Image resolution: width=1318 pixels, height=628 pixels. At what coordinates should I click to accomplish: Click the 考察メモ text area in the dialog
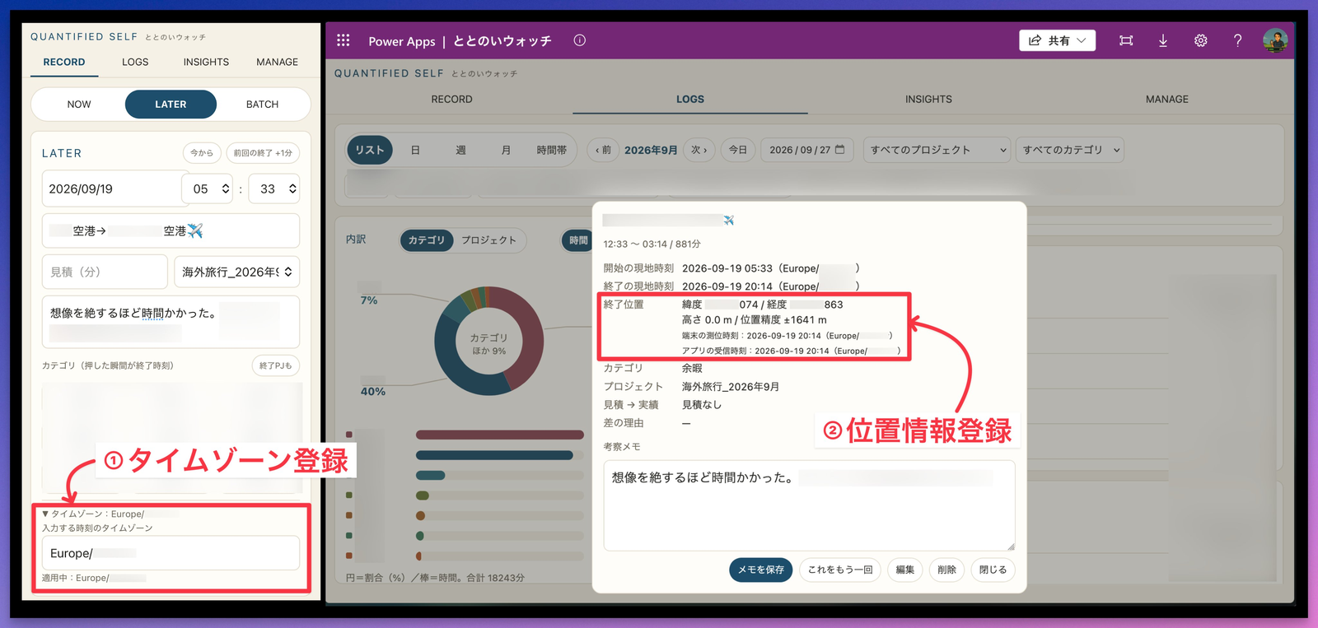[809, 505]
